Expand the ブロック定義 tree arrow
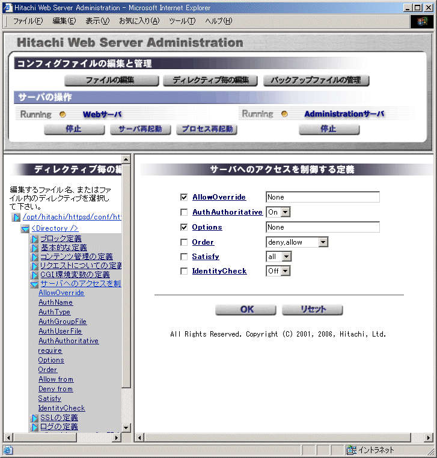The height and width of the screenshot is (458, 437). [35, 239]
